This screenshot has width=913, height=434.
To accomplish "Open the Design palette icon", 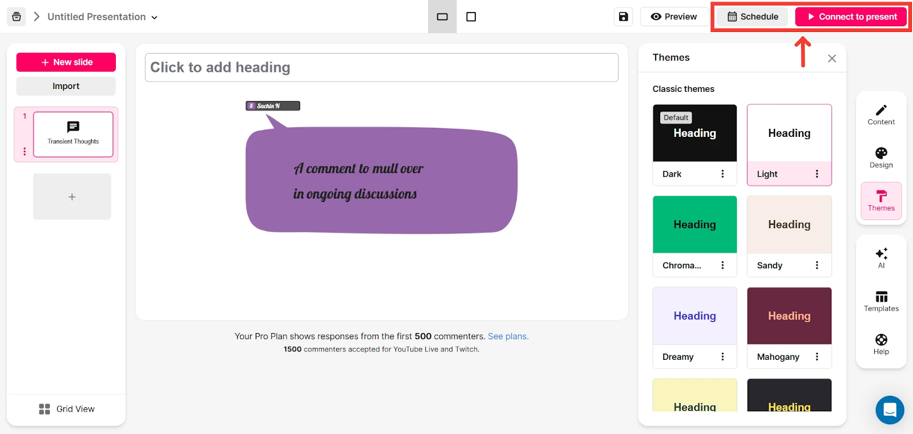I will click(x=881, y=158).
